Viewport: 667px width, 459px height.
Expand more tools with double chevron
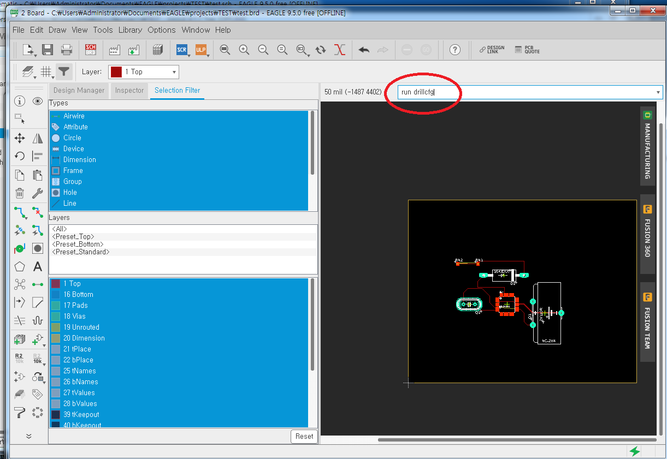coord(28,436)
